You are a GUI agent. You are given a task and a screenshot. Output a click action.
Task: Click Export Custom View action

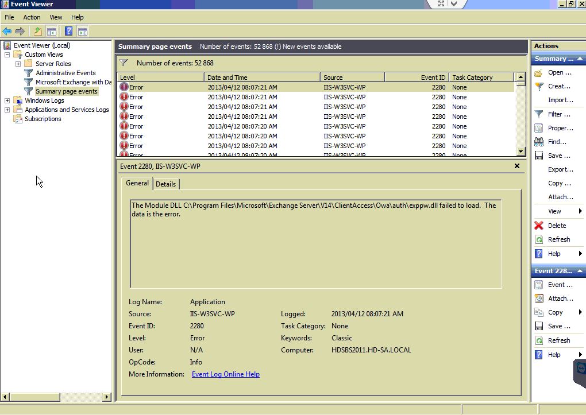click(x=560, y=169)
